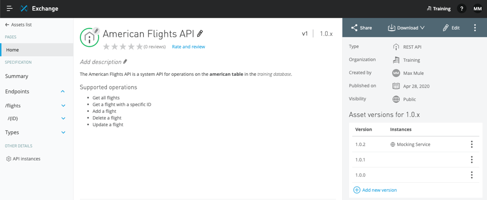
Task: Collapse the Endpoints section
Action: (63, 91)
